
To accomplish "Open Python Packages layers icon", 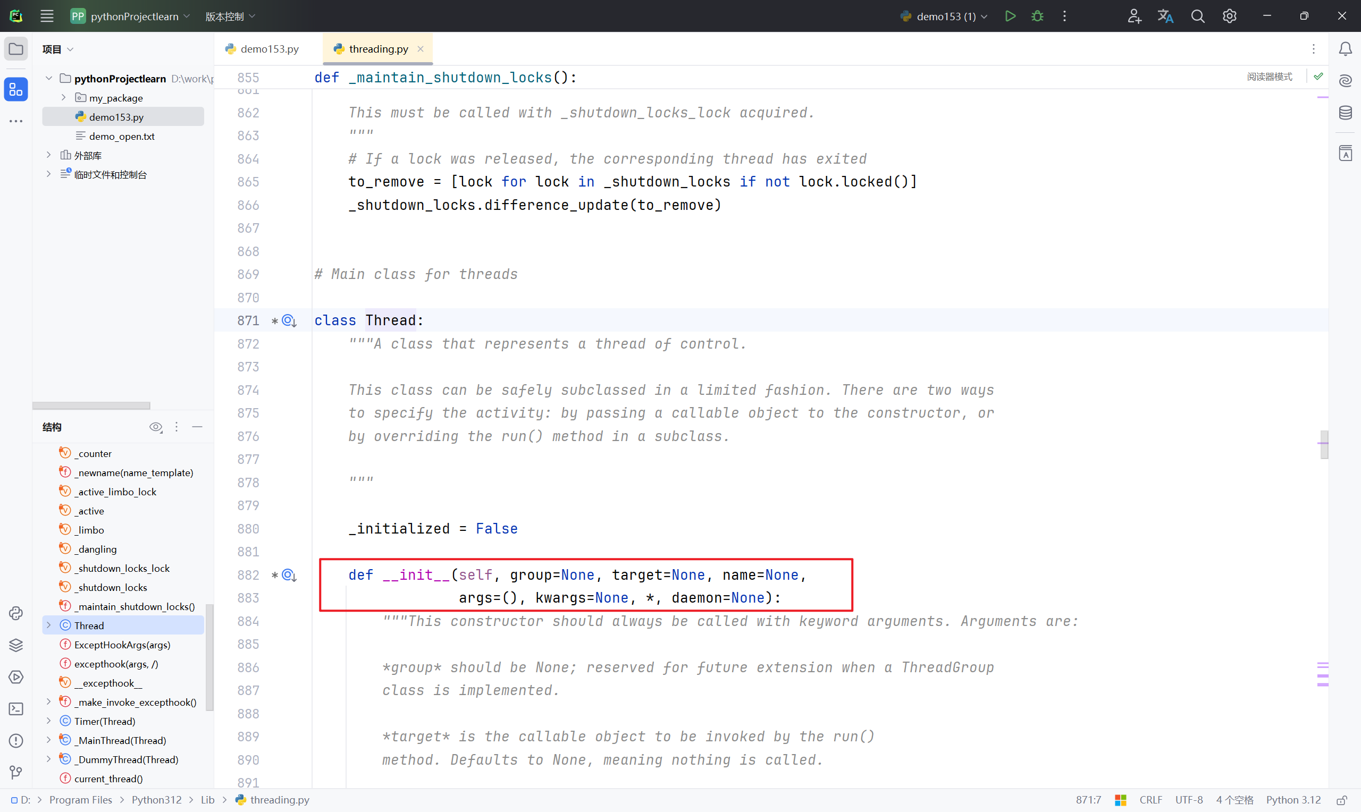I will [x=16, y=645].
